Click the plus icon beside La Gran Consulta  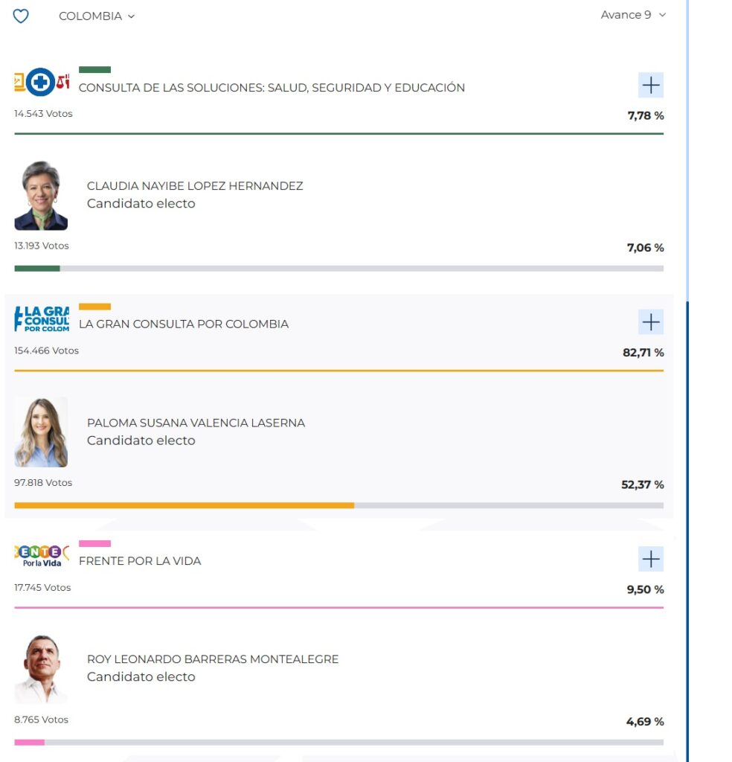pos(650,321)
